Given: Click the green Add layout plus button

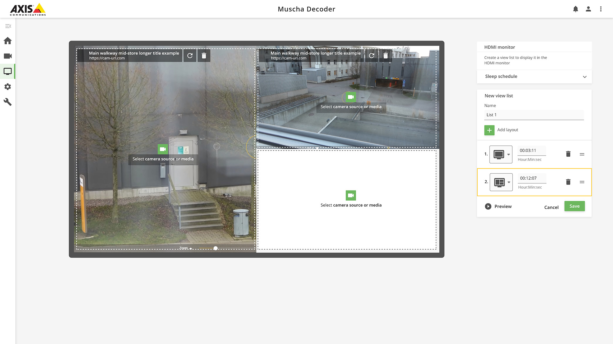Looking at the screenshot, I should 489,130.
